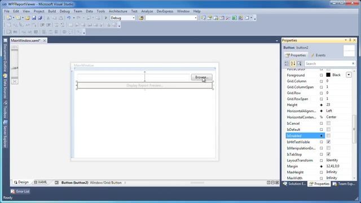Click the Add New Item toolbar icon
Viewport: 361px width, 203px height.
click(x=18, y=17)
